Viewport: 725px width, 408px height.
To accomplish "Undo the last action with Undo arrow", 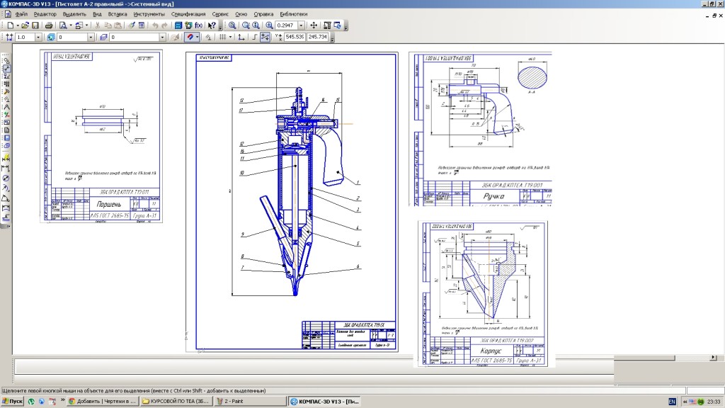I will click(x=155, y=25).
